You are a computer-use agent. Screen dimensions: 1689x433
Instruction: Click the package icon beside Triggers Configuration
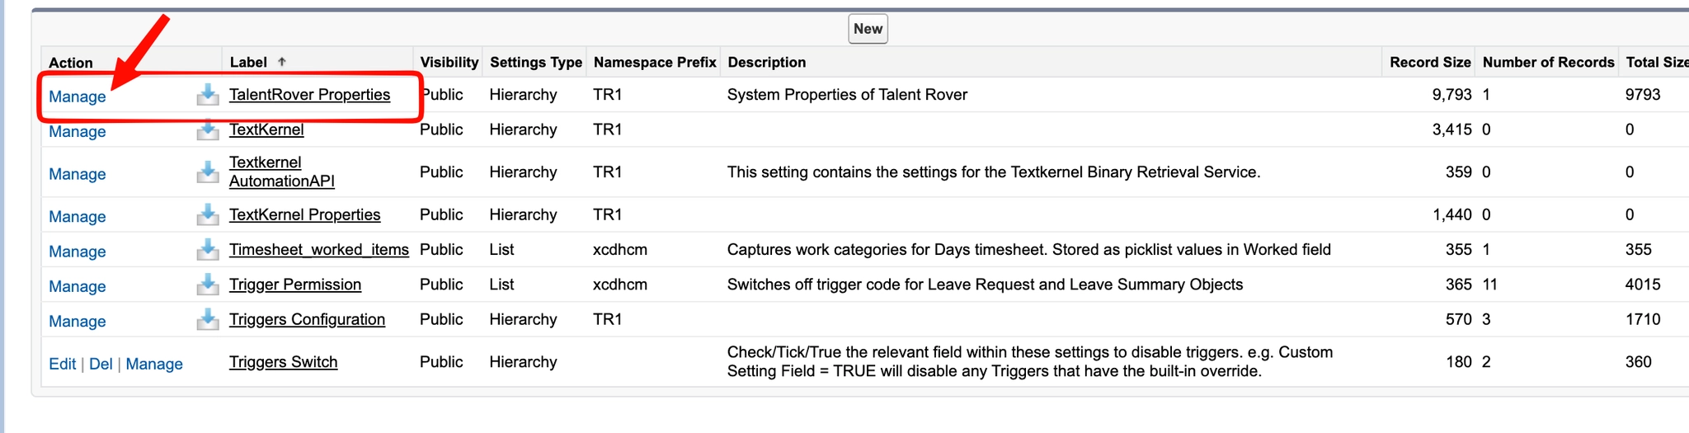[x=208, y=319]
